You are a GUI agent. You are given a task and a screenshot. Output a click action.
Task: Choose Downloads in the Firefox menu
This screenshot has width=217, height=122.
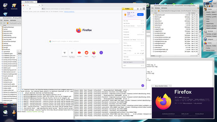click(134, 35)
